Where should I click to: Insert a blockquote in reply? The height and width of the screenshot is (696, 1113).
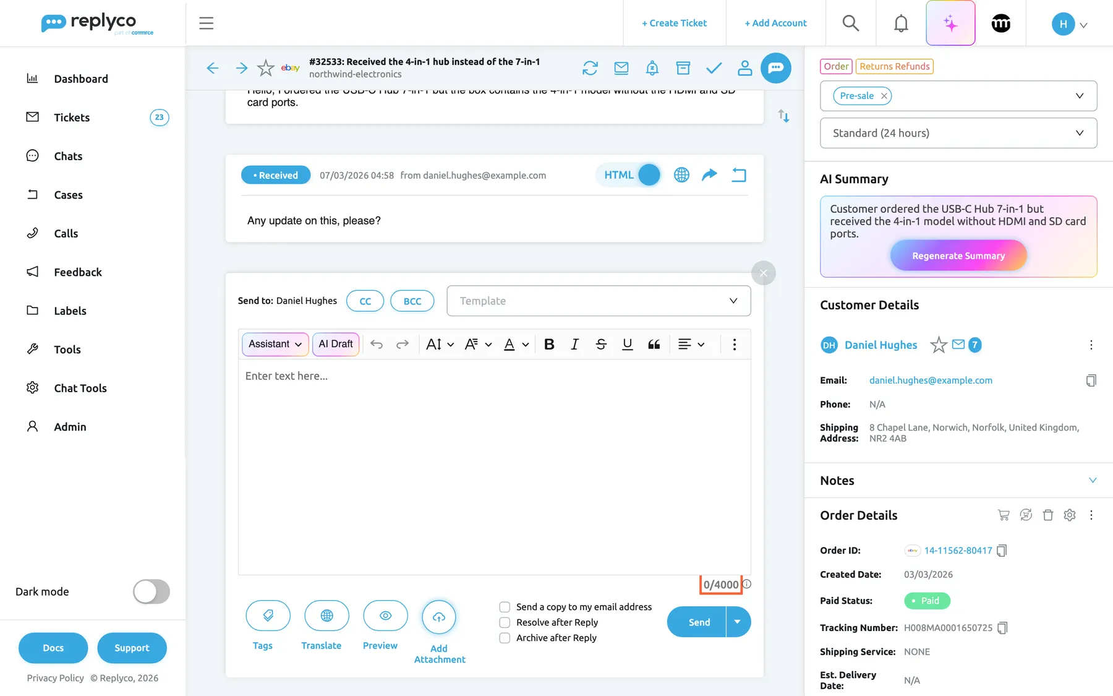[654, 345]
